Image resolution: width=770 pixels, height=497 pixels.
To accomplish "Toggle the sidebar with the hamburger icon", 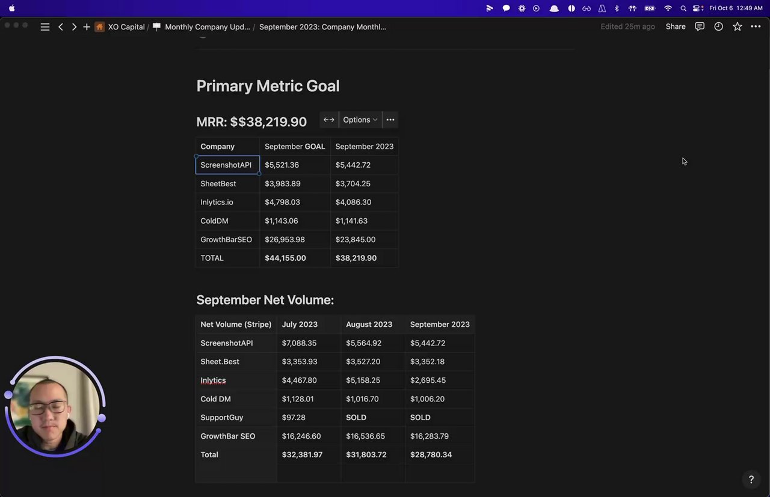I will point(45,27).
